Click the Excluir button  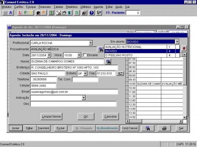(x=61, y=128)
